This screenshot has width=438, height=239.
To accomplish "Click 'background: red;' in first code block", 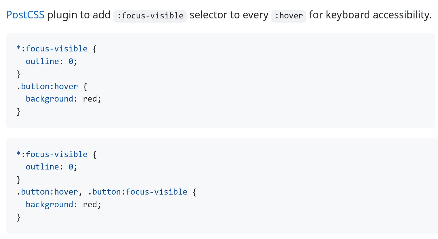I will tap(63, 99).
